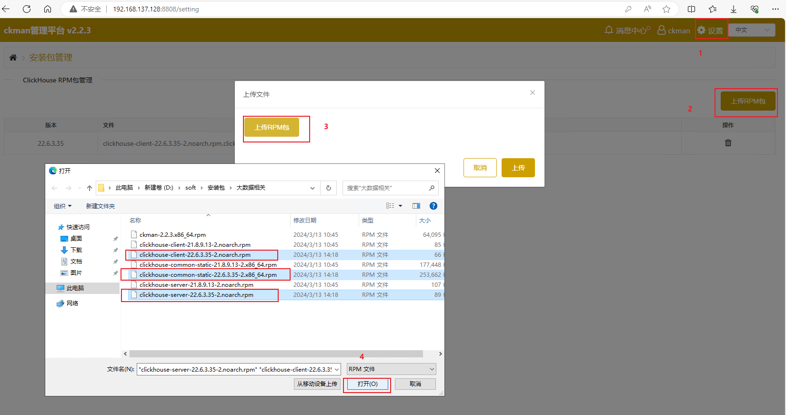Click 从移动设备上传 button
This screenshot has height=415, width=786.
(317, 384)
